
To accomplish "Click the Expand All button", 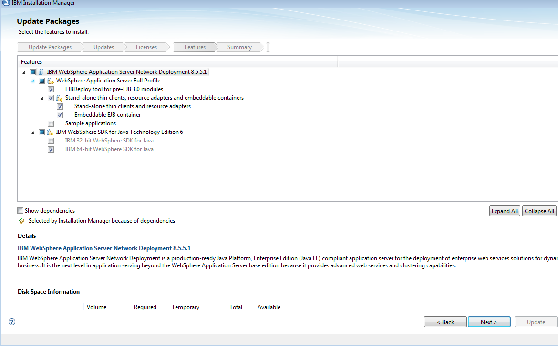I will [505, 211].
